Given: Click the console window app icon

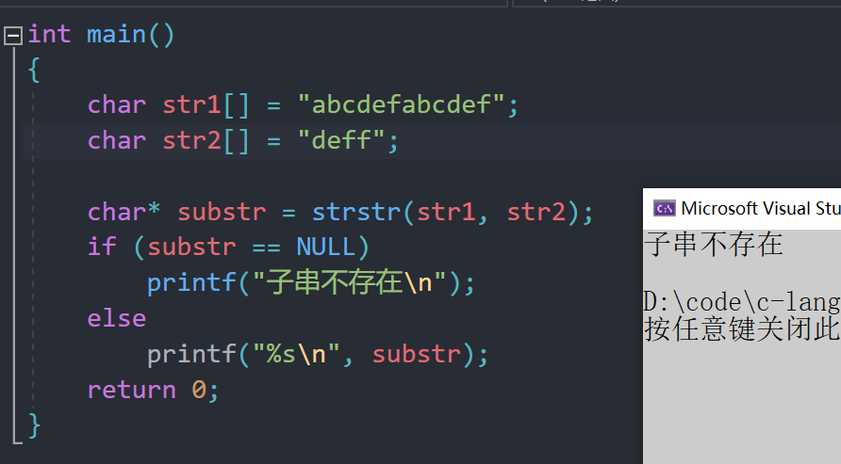Looking at the screenshot, I should 664,208.
